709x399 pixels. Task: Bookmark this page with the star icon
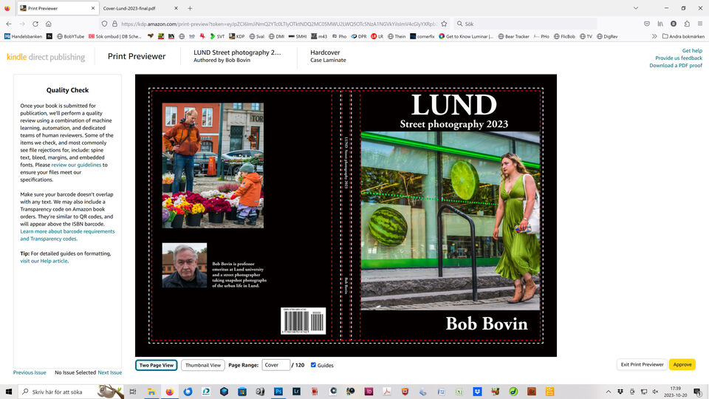point(444,24)
